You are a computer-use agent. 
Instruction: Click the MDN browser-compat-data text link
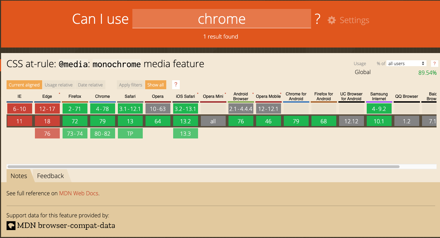66,226
